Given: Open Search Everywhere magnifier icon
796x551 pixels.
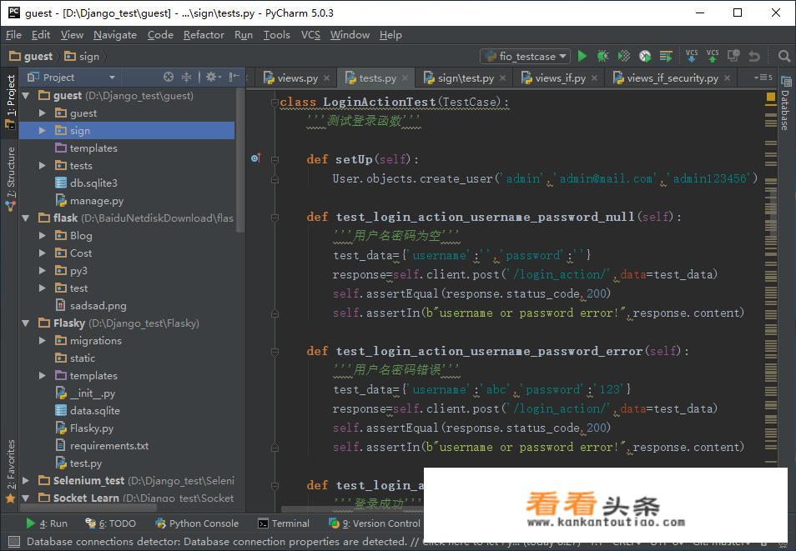Looking at the screenshot, I should (x=783, y=56).
